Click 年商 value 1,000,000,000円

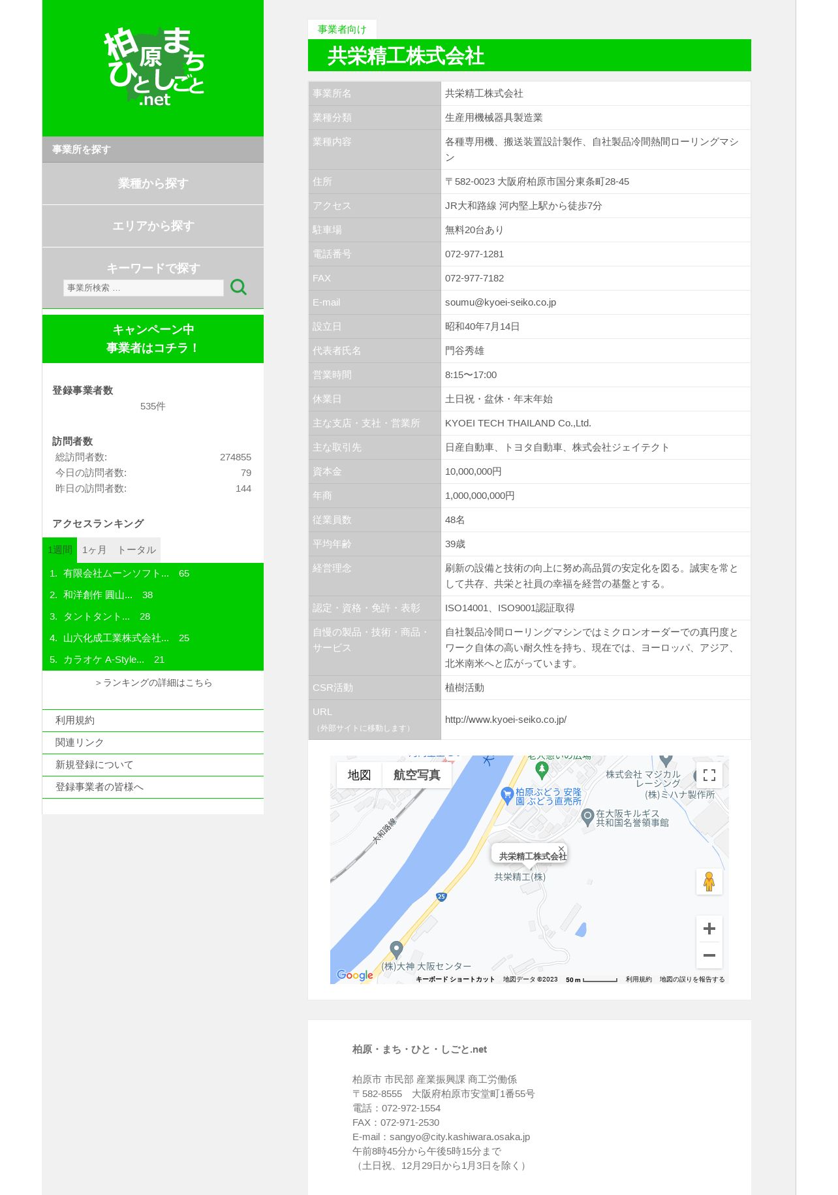[x=480, y=496]
